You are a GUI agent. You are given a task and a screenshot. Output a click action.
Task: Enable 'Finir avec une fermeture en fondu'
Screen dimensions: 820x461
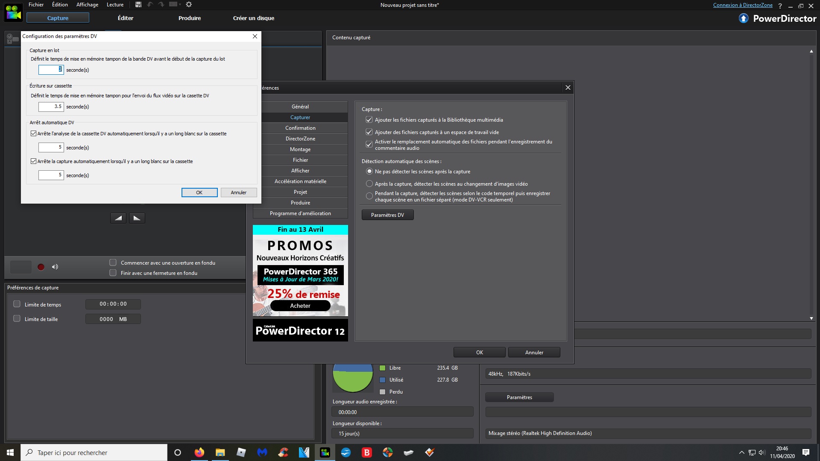pos(113,273)
